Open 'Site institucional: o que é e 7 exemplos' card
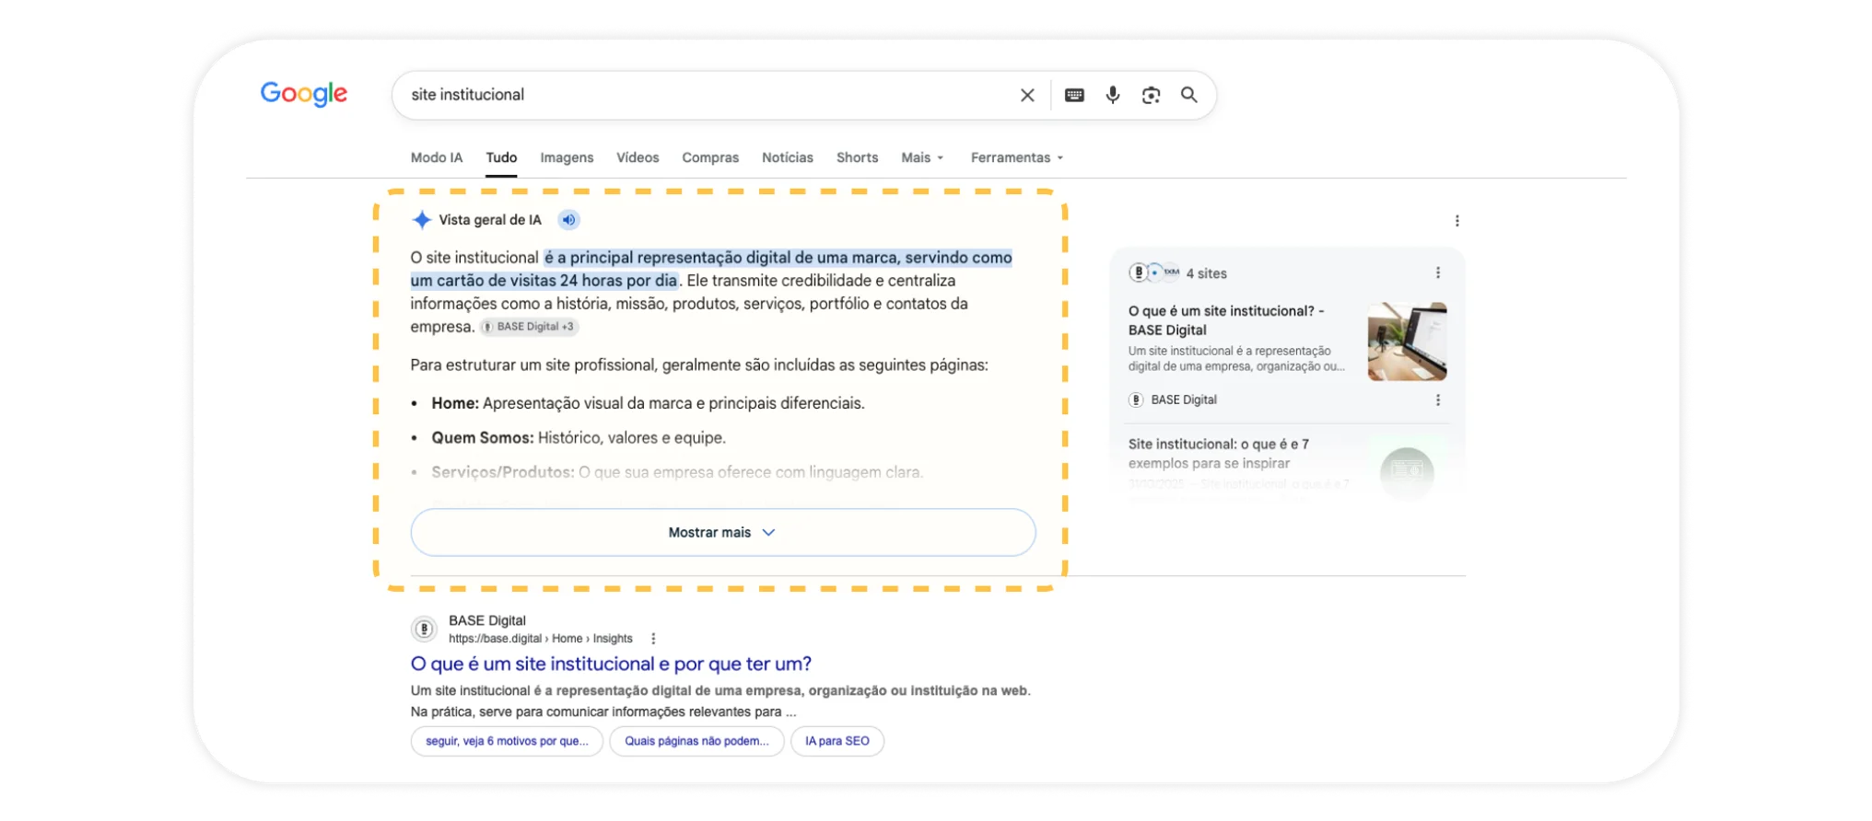Screen dimensions: 1872x821 tap(1219, 454)
